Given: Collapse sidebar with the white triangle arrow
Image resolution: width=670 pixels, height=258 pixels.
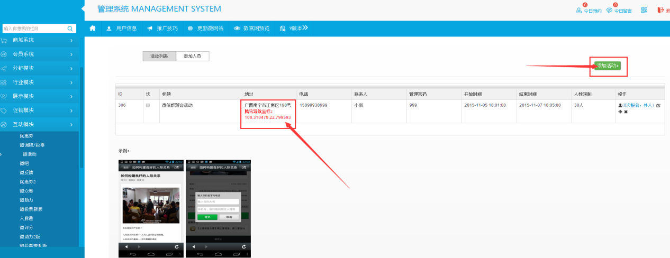Looking at the screenshot, I should point(82,9).
